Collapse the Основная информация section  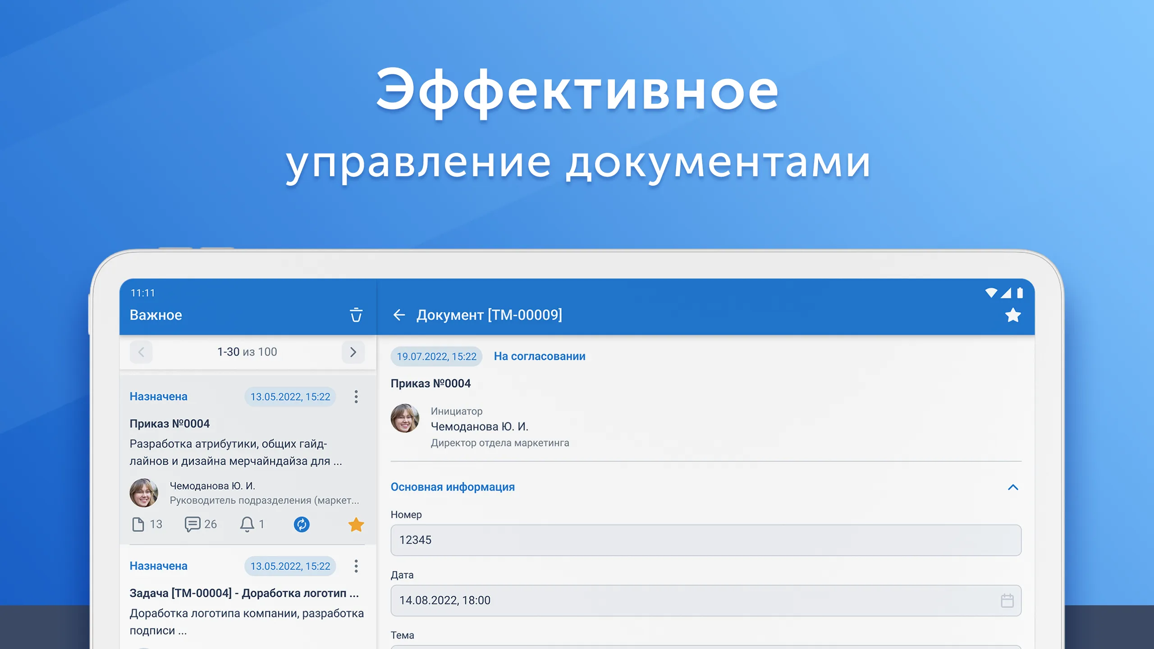pyautogui.click(x=1013, y=487)
